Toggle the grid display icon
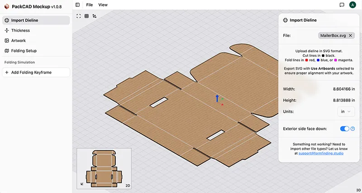This screenshot has height=193, width=362. [x=86, y=16]
